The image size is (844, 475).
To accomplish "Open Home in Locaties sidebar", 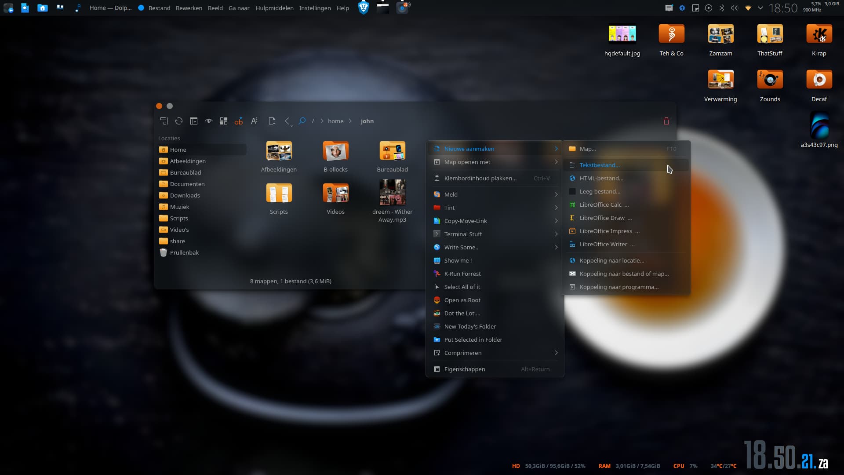I will click(x=202, y=150).
